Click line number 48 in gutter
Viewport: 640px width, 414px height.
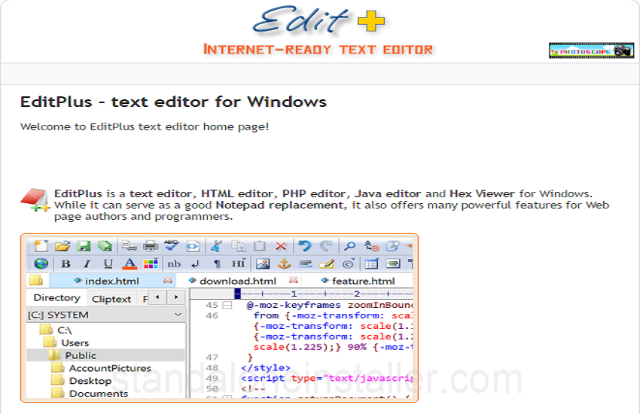[x=212, y=367]
